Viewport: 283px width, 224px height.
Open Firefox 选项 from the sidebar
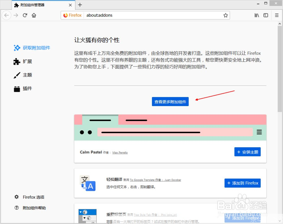click(29, 197)
